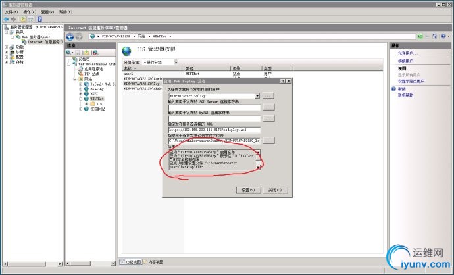
Task: Click the 设置(S) button in the dialog
Action: tap(249, 190)
